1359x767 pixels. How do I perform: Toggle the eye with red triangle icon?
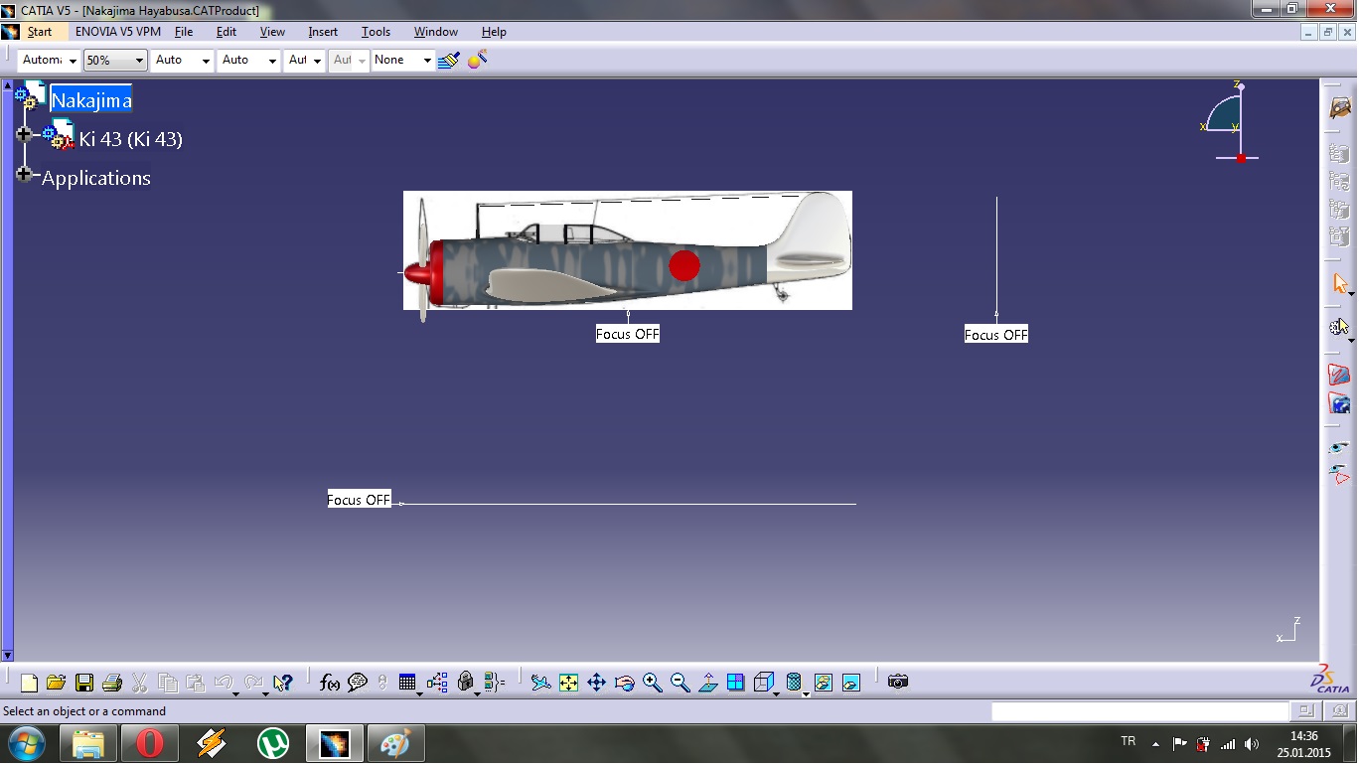(x=1340, y=474)
